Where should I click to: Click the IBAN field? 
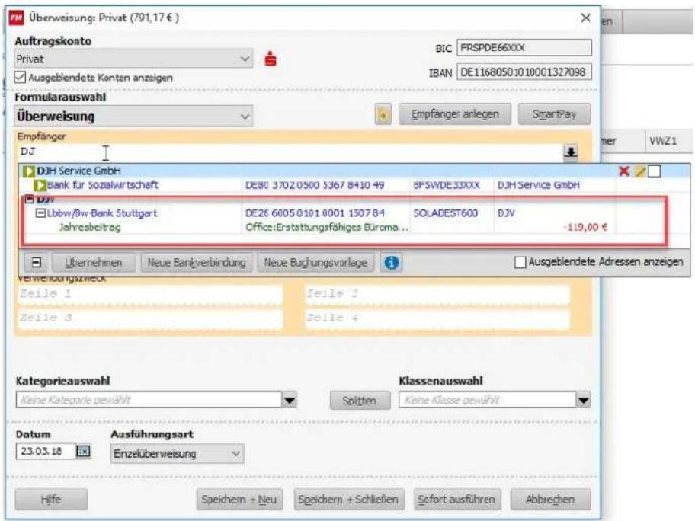click(524, 72)
